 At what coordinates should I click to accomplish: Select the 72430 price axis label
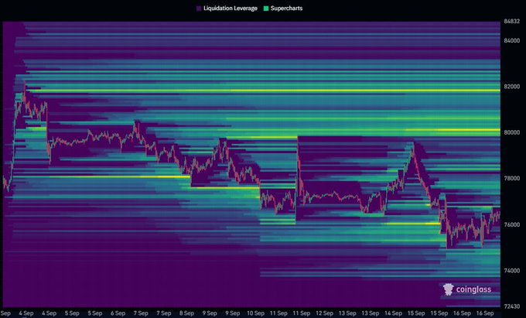coord(512,306)
